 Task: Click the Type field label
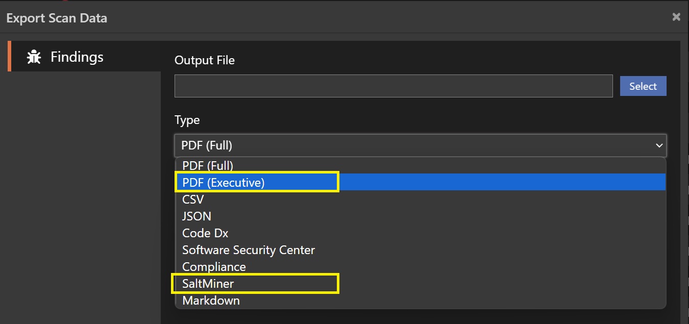187,120
